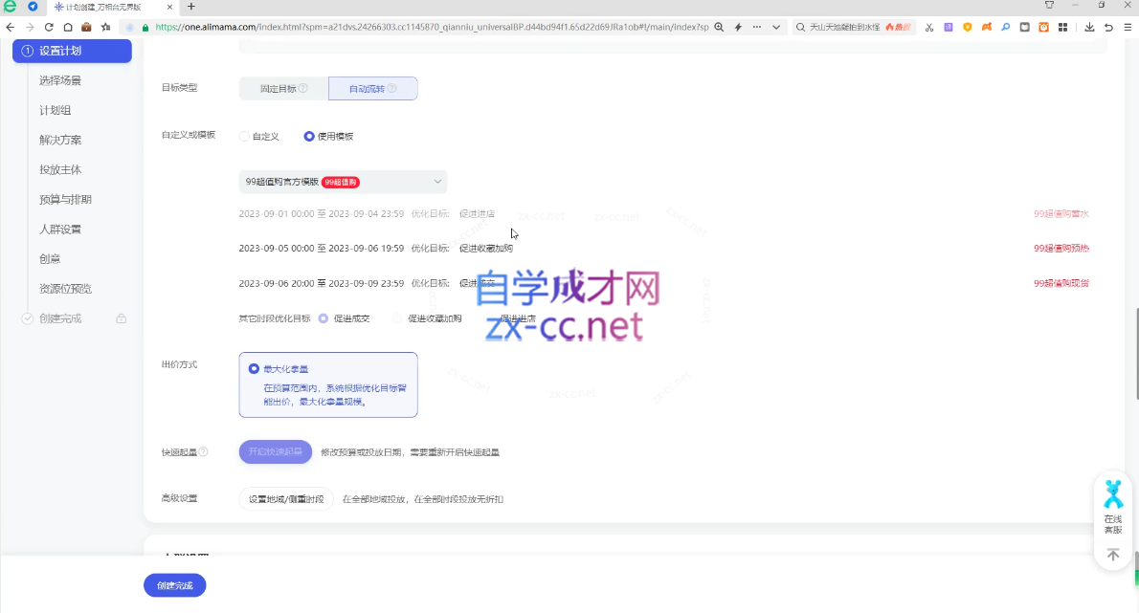Open the browser downloads icon
The height and width of the screenshot is (613, 1139).
click(x=1089, y=27)
